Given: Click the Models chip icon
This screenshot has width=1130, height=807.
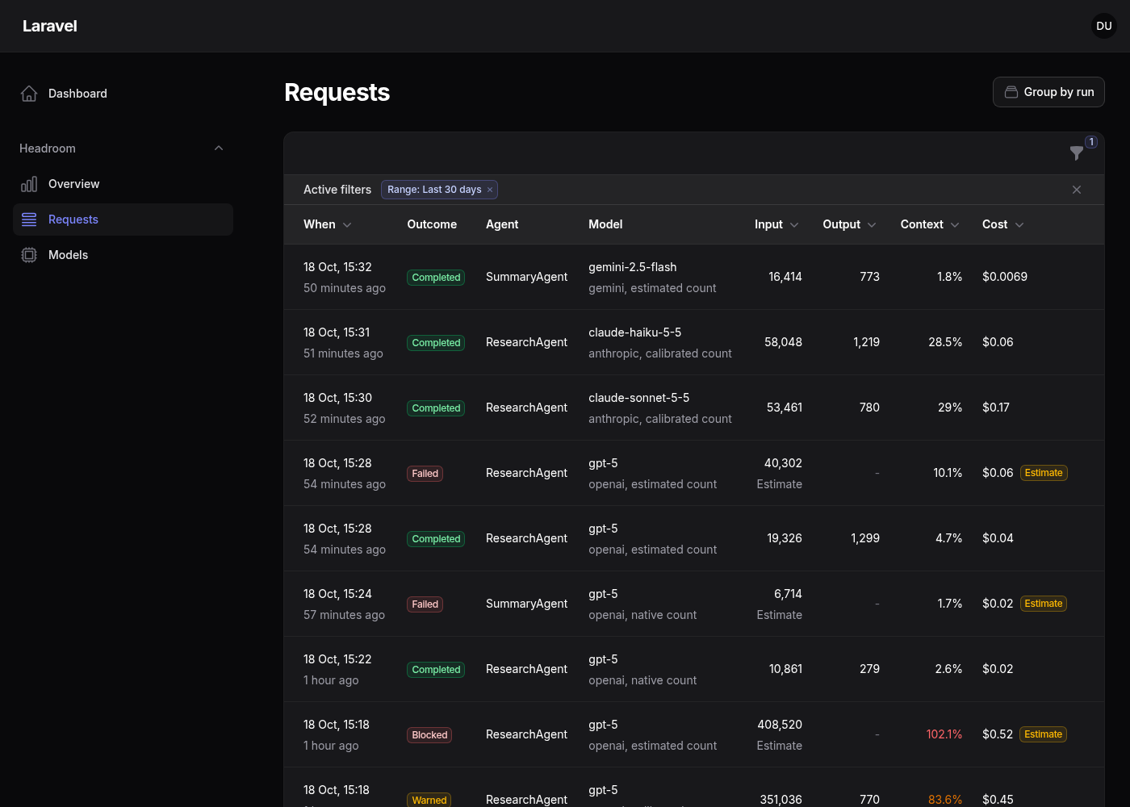Looking at the screenshot, I should (29, 255).
